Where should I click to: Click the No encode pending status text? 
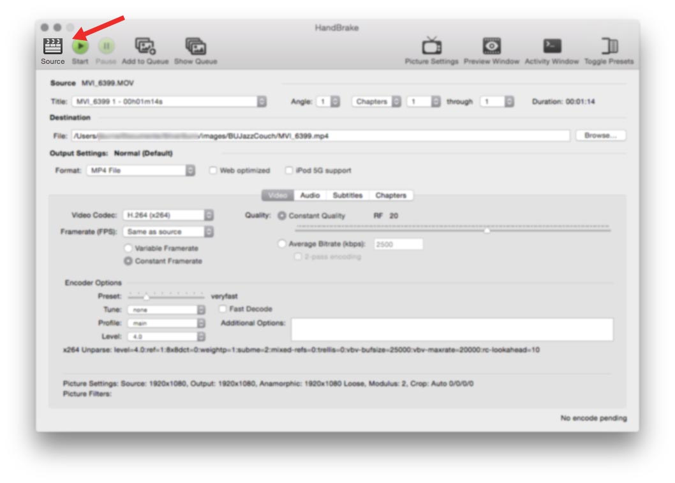coord(593,418)
